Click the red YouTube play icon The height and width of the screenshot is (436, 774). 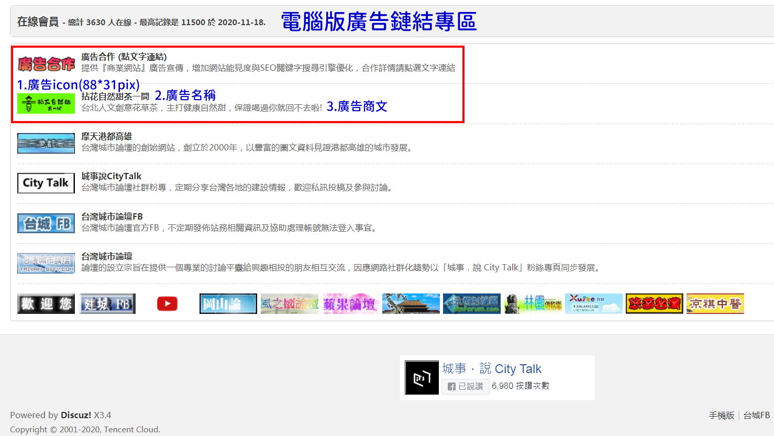coord(167,304)
